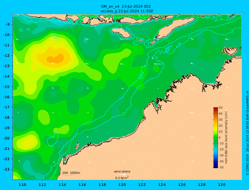Click latitude label -9 on left axis

(8, 25)
